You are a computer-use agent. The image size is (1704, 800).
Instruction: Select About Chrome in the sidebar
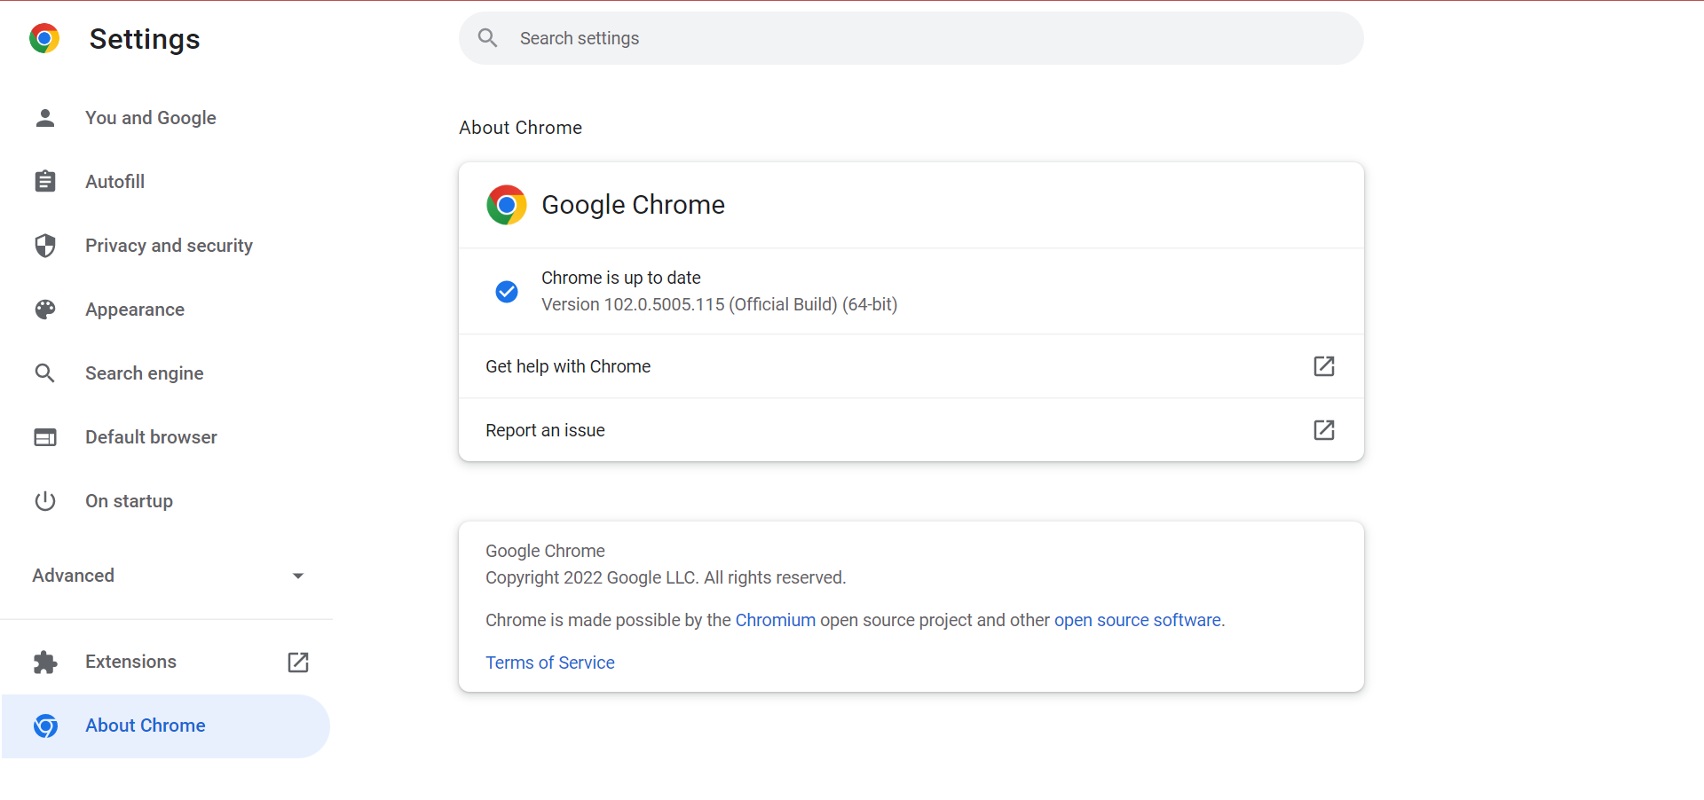point(166,726)
